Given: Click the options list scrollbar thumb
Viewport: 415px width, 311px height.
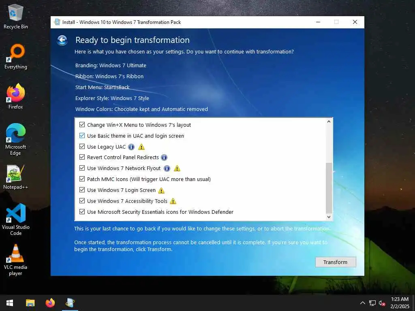Looking at the screenshot, I should [329, 188].
